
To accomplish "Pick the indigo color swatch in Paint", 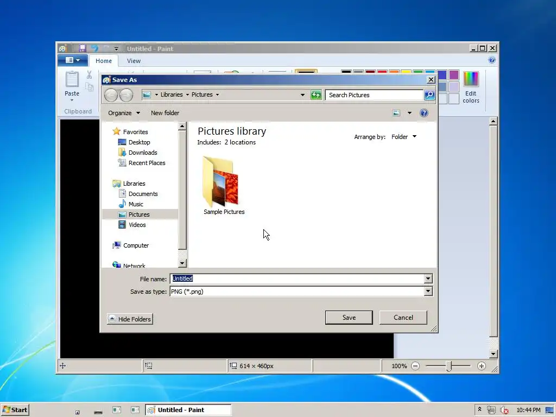I will (x=442, y=75).
